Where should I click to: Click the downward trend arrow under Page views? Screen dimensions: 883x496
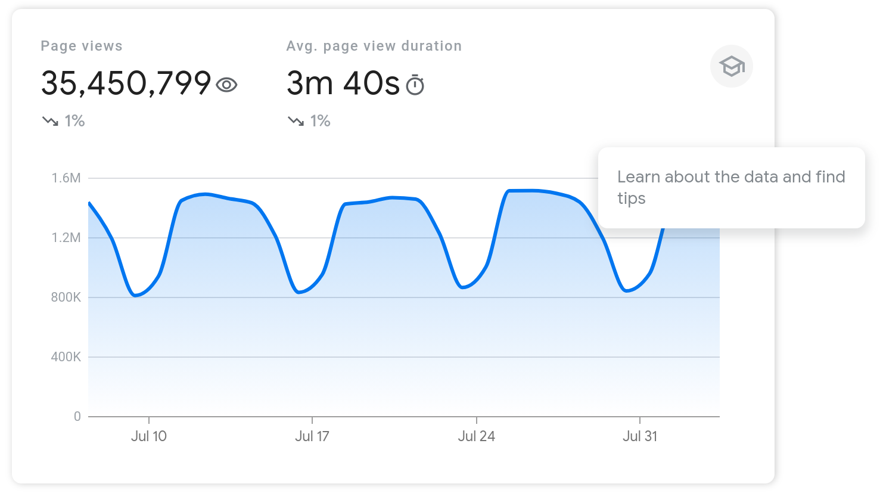tap(52, 121)
